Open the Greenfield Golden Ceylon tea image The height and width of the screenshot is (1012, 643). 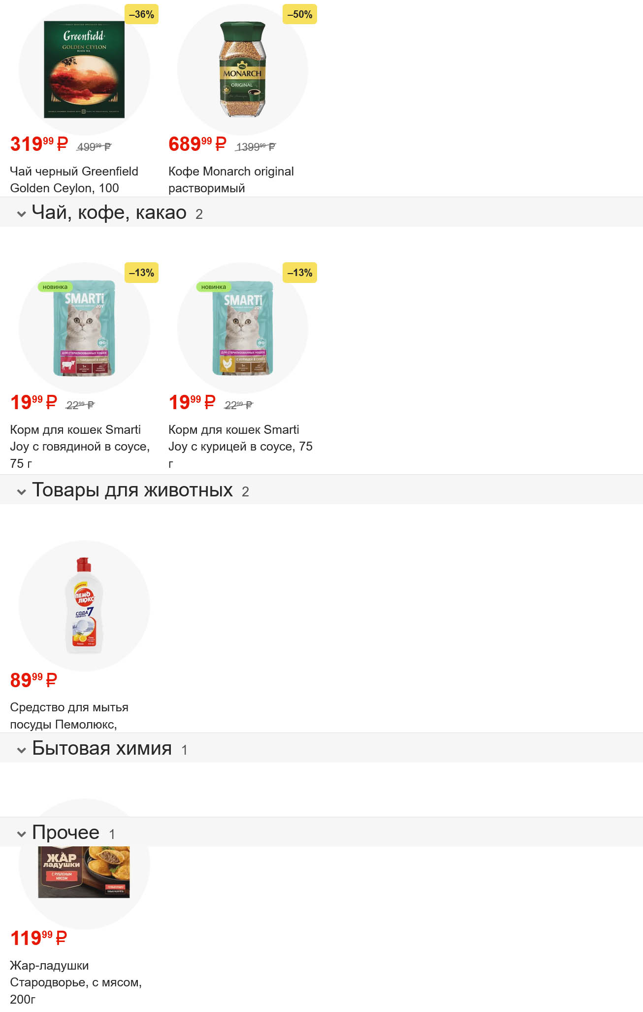(84, 70)
